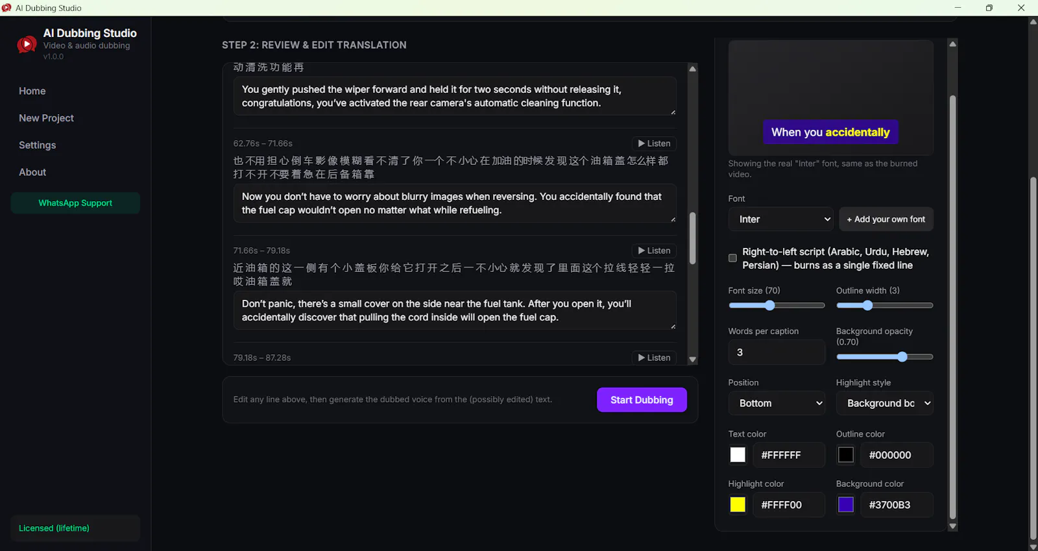
Task: Click the title bar app icon
Action: click(x=6, y=8)
